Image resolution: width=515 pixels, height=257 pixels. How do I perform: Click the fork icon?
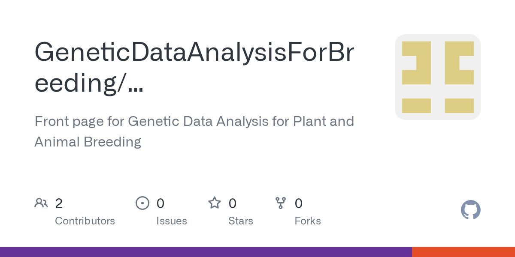click(281, 203)
